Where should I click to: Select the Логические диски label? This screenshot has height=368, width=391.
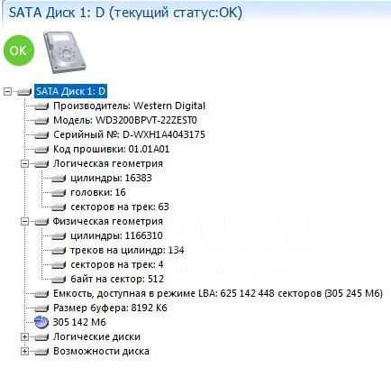[x=96, y=336]
